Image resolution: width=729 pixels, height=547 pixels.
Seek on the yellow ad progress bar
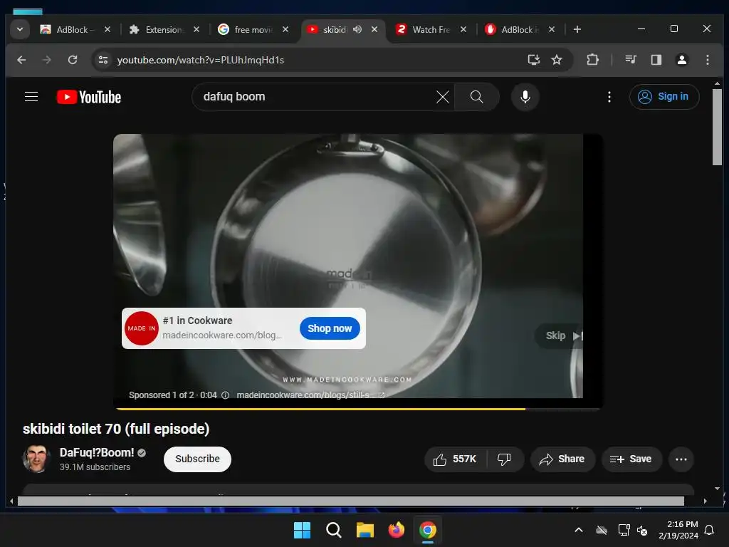[x=359, y=409]
